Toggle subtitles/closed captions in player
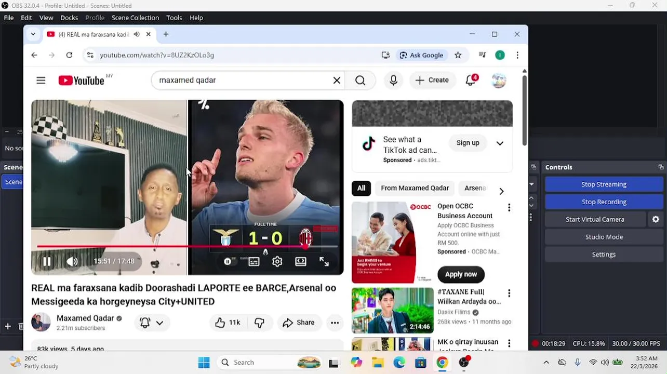 pos(254,262)
